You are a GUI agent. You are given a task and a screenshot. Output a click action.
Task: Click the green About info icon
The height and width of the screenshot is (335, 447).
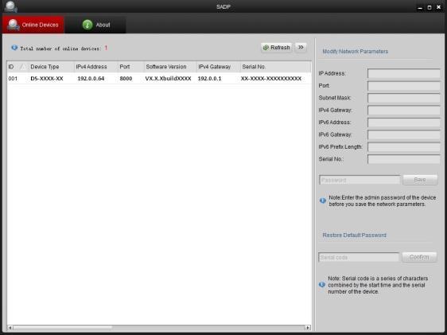click(x=87, y=25)
